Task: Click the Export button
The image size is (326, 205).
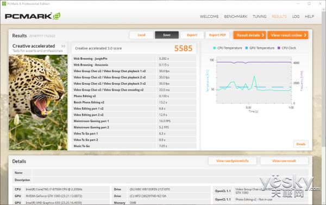Action: tap(192, 35)
